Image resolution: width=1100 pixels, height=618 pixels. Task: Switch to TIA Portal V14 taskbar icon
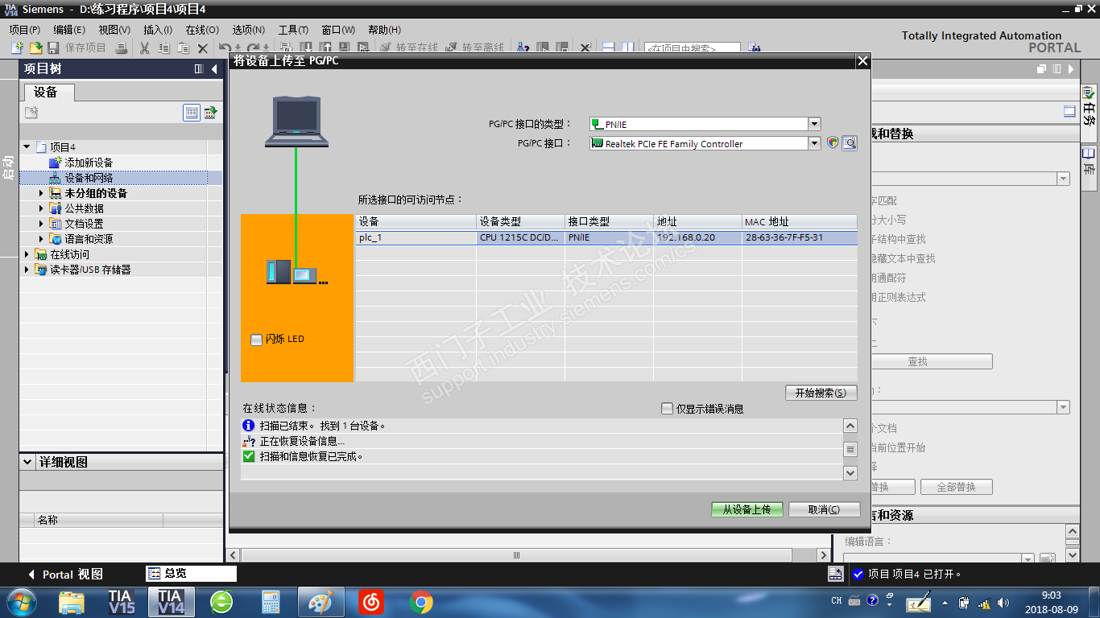(x=171, y=601)
